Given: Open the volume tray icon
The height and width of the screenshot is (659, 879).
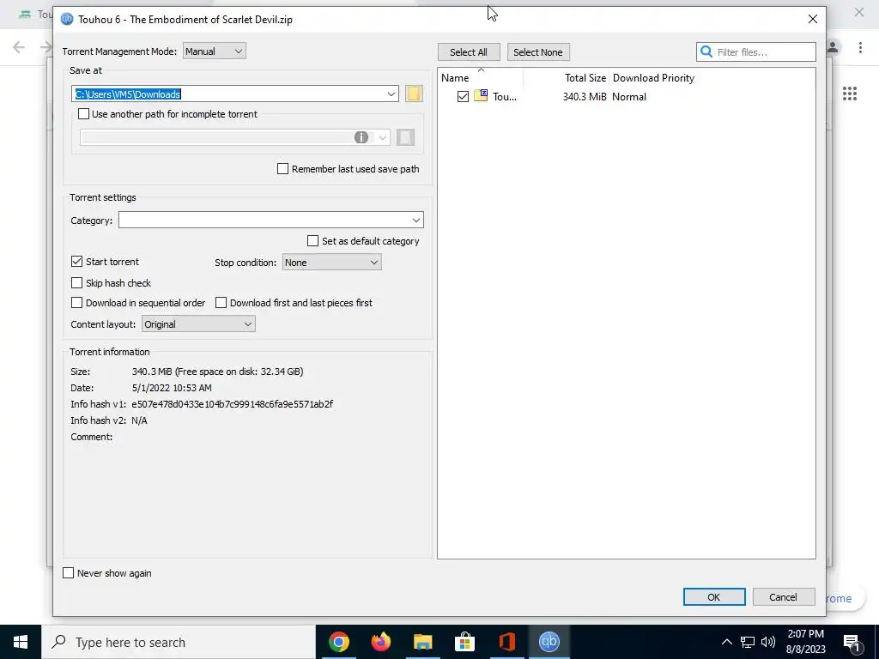Looking at the screenshot, I should click(x=768, y=642).
